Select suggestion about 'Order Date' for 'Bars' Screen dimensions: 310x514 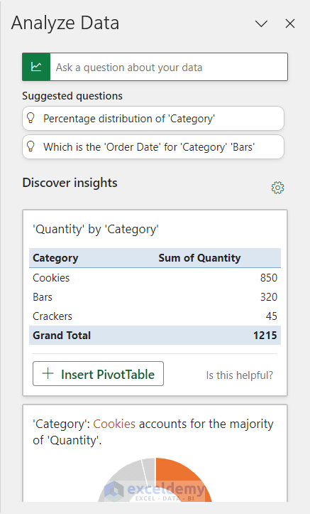coord(153,147)
